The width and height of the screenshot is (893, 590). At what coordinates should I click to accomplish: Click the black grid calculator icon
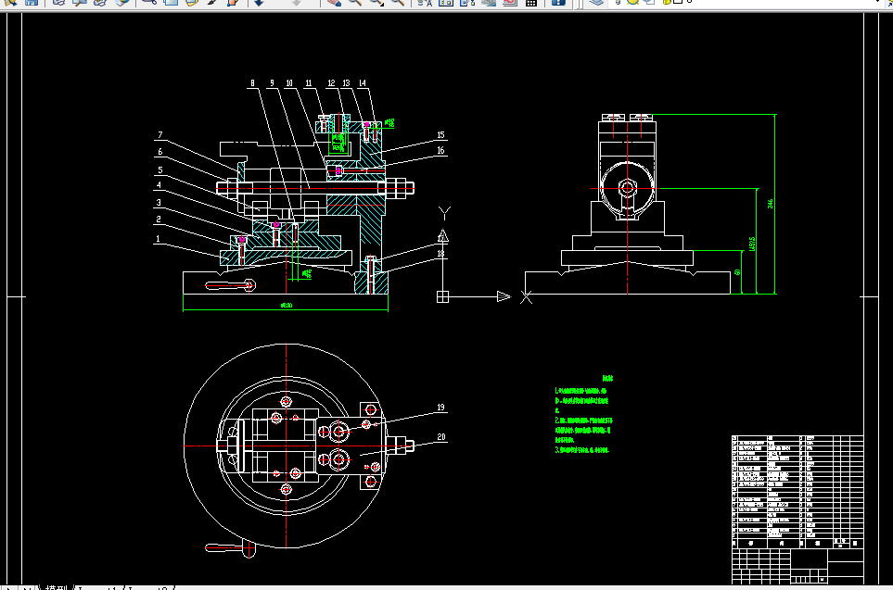click(530, 2)
